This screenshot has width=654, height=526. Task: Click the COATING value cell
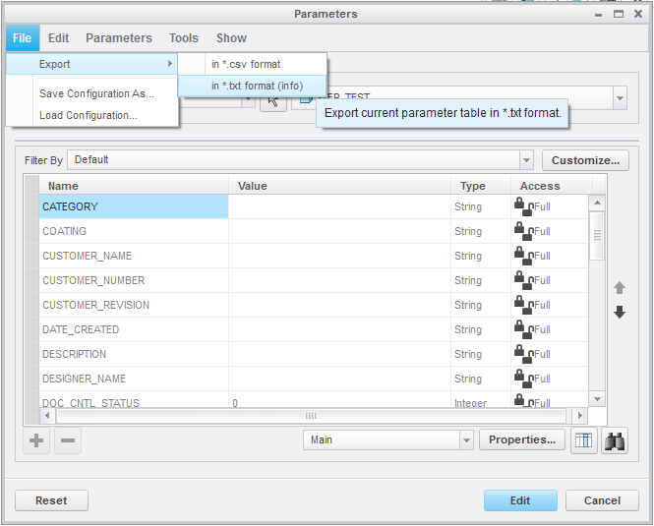(x=339, y=231)
